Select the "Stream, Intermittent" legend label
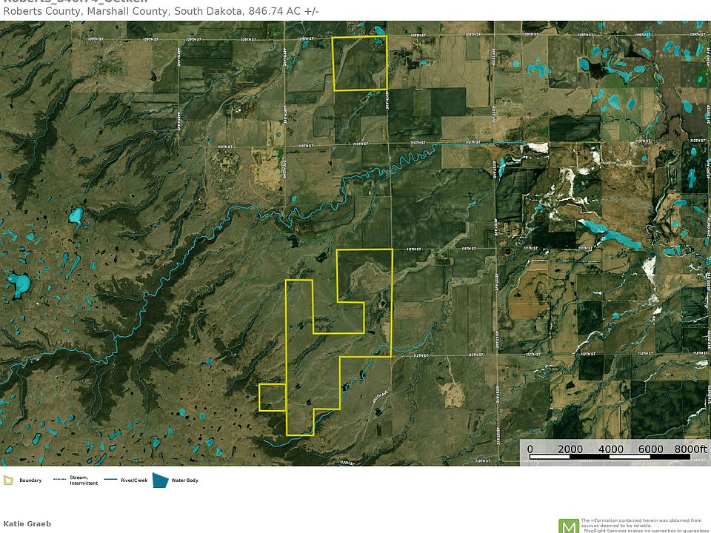Image resolution: width=711 pixels, height=533 pixels. [84, 480]
